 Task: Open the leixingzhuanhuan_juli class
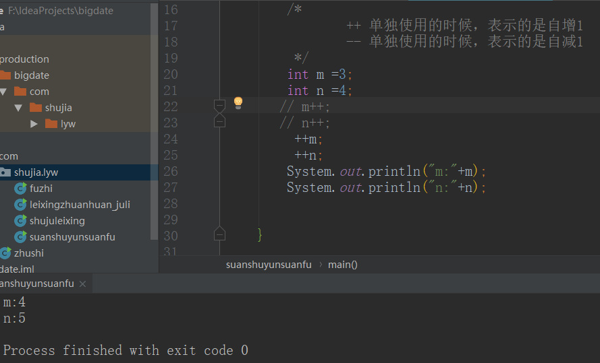[80, 205]
